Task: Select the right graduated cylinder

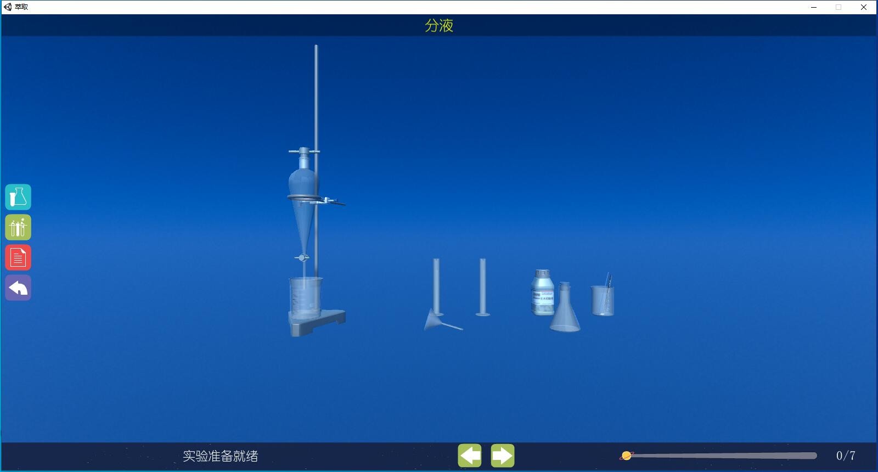Action: pyautogui.click(x=483, y=287)
